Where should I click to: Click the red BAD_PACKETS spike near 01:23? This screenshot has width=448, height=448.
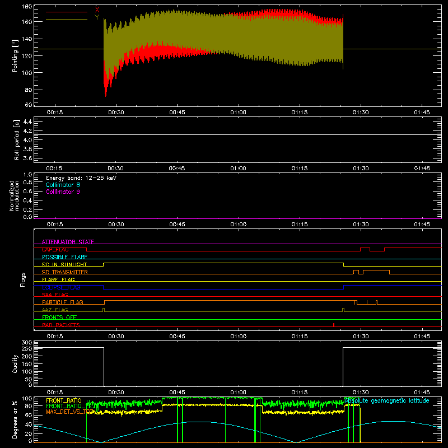334,325
